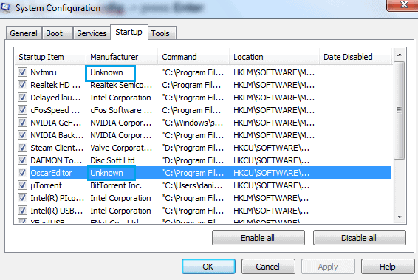Confirm changes with the OK button
This screenshot has height=280, width=418.
click(208, 267)
